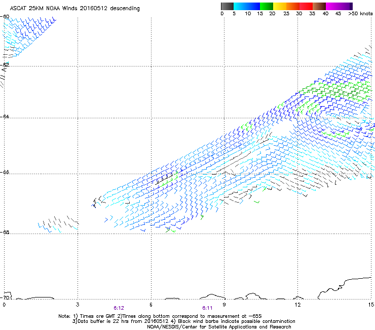Click the '12' longitude axis label
The image size is (375, 330).
pyautogui.click(x=297, y=305)
